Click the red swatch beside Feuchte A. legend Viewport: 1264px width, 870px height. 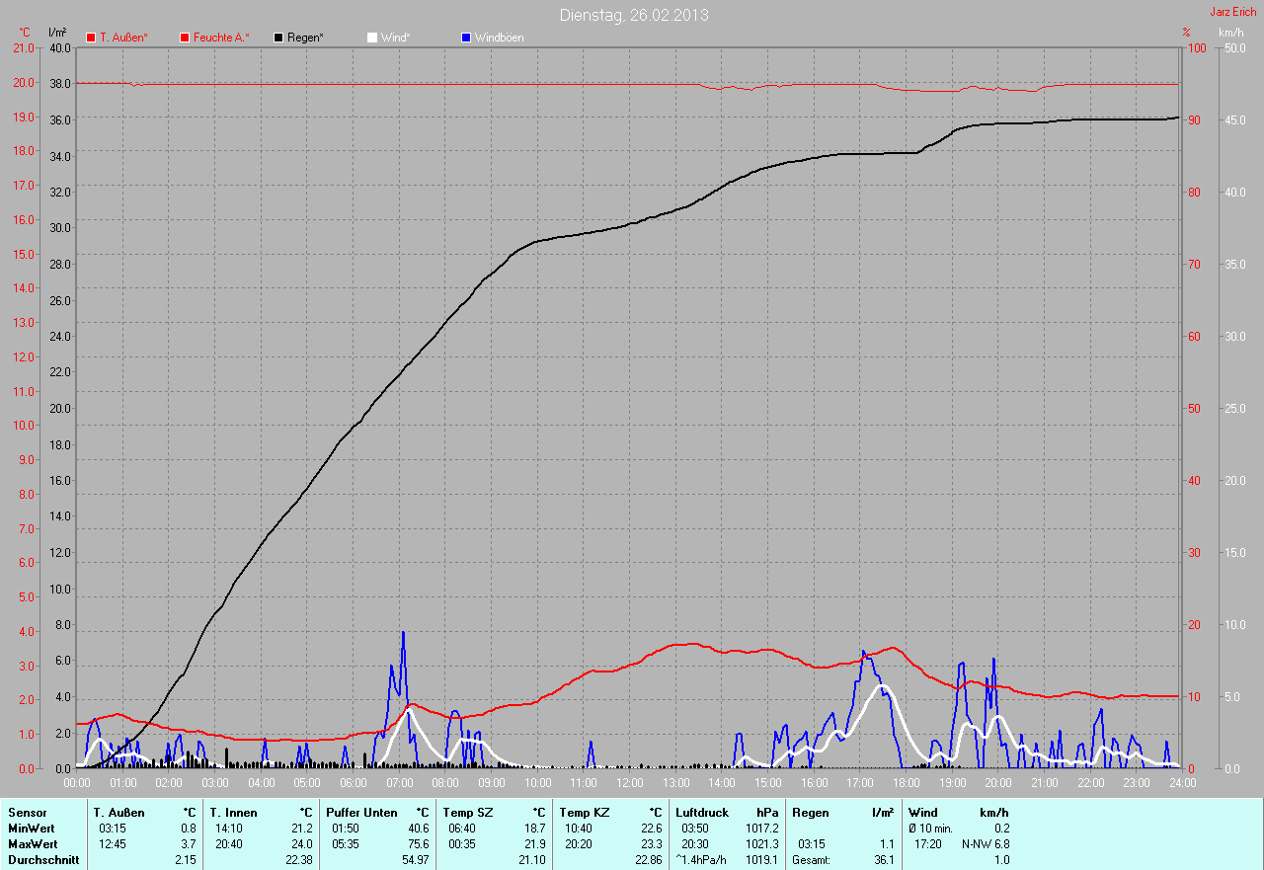click(185, 38)
